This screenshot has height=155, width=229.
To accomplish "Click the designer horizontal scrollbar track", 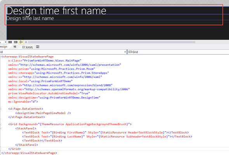I will [x=111, y=42].
